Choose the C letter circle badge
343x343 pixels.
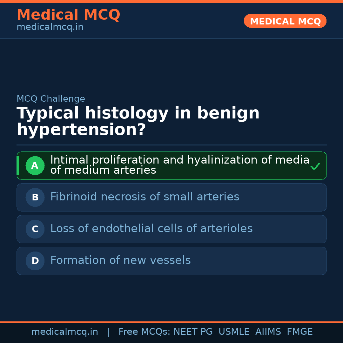coord(35,229)
